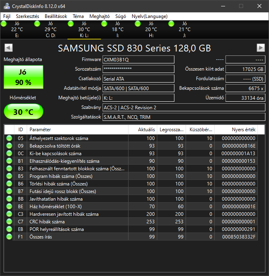269x276 pixels.
Task: Select 'Ház hőmérséklet (100-X)' row text
Action: (x=55, y=207)
